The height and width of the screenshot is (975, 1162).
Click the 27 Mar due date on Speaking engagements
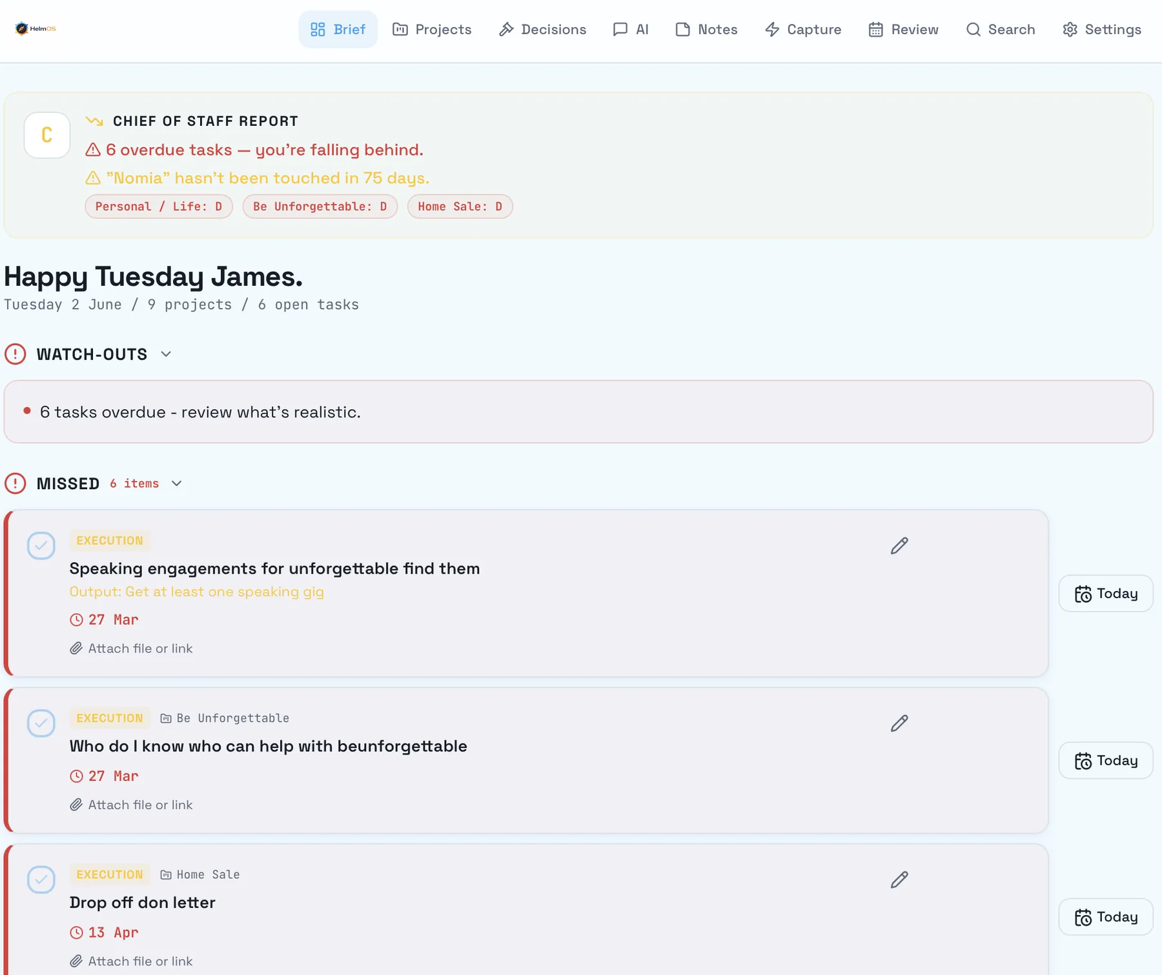105,619
